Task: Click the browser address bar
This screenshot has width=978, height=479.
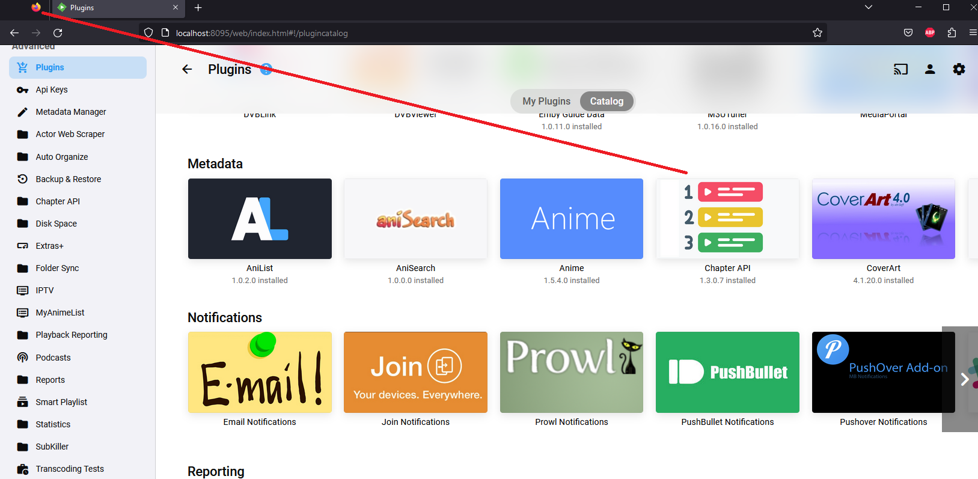Action: [x=484, y=33]
